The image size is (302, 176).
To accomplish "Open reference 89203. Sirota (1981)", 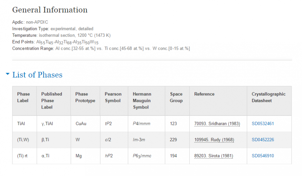I will [213, 156].
